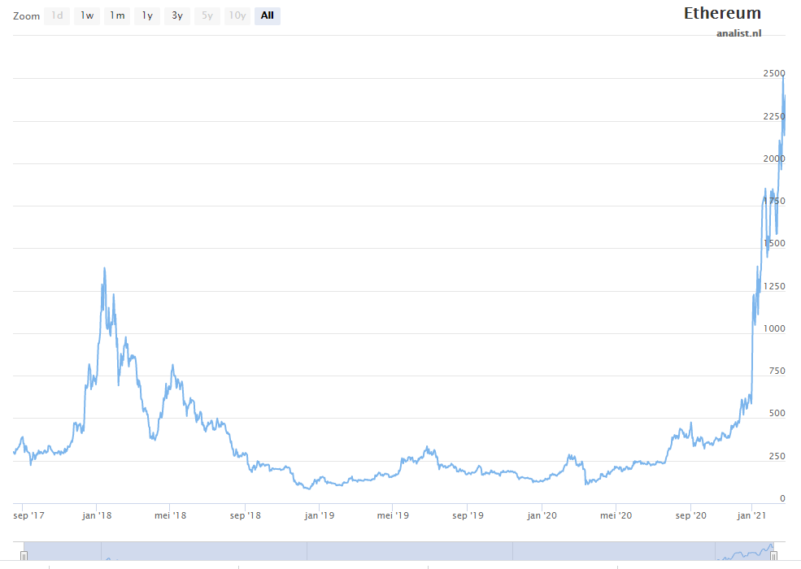Image resolution: width=801 pixels, height=569 pixels.
Task: Choose the 5y zoom option
Action: [x=207, y=15]
